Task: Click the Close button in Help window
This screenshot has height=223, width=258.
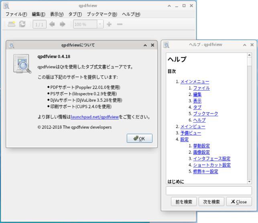Action: [239, 202]
